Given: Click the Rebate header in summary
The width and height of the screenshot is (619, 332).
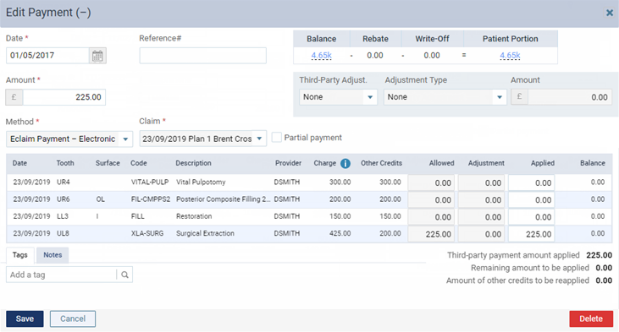Looking at the screenshot, I should 375,39.
